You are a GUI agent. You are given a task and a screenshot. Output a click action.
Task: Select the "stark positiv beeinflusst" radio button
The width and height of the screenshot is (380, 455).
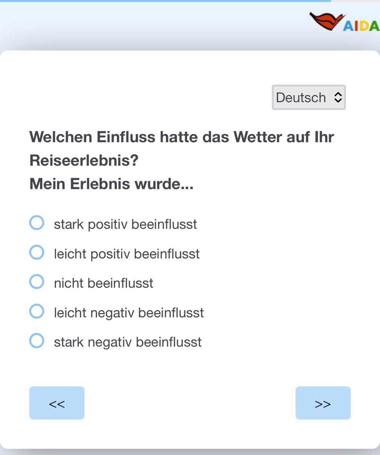point(37,223)
